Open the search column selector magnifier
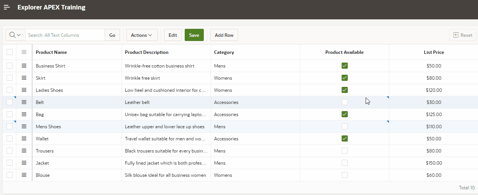 click(x=15, y=35)
